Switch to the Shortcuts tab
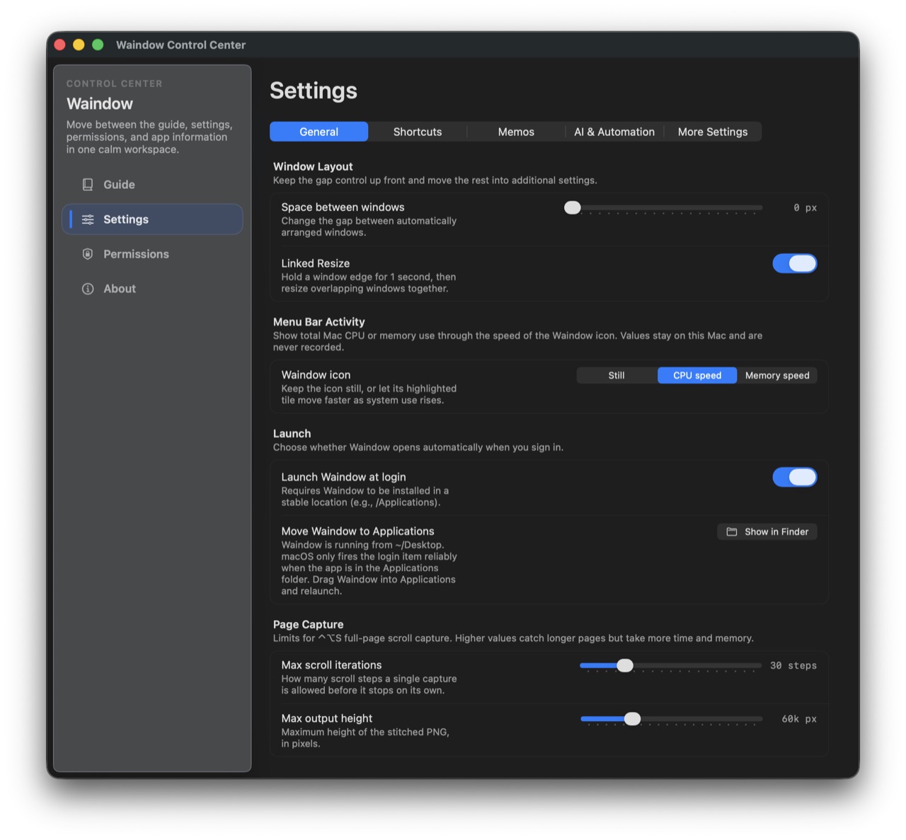Image resolution: width=906 pixels, height=840 pixels. tap(418, 132)
